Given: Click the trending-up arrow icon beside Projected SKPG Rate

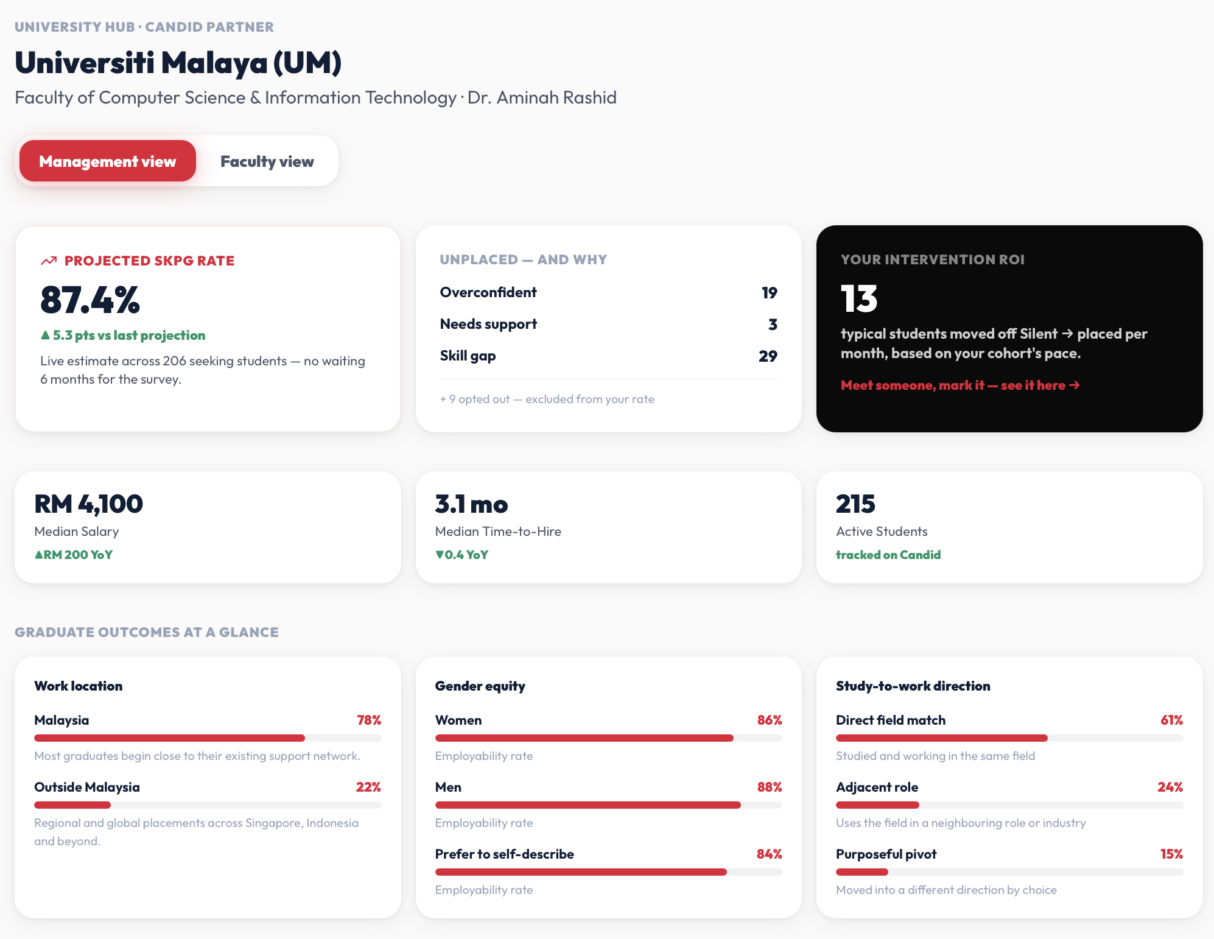Looking at the screenshot, I should tap(49, 261).
